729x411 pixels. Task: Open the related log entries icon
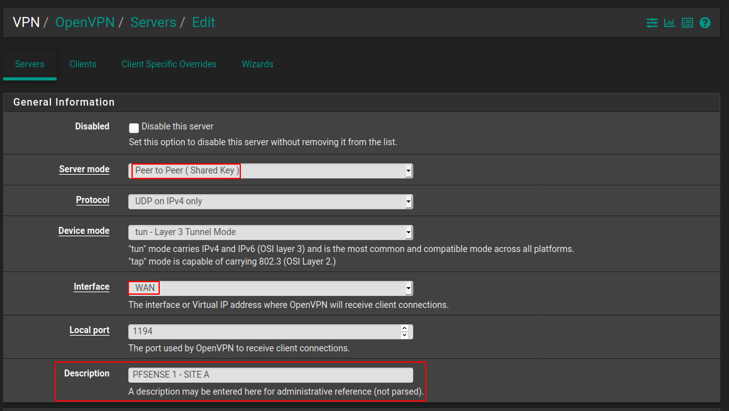tap(687, 23)
